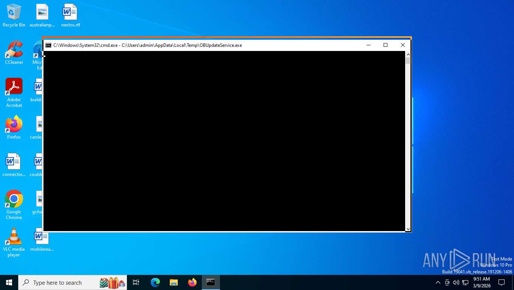Screen dimensions: 514x290
Task: Open the Adobe Acrobat desktop shortcut
Action: point(14,93)
